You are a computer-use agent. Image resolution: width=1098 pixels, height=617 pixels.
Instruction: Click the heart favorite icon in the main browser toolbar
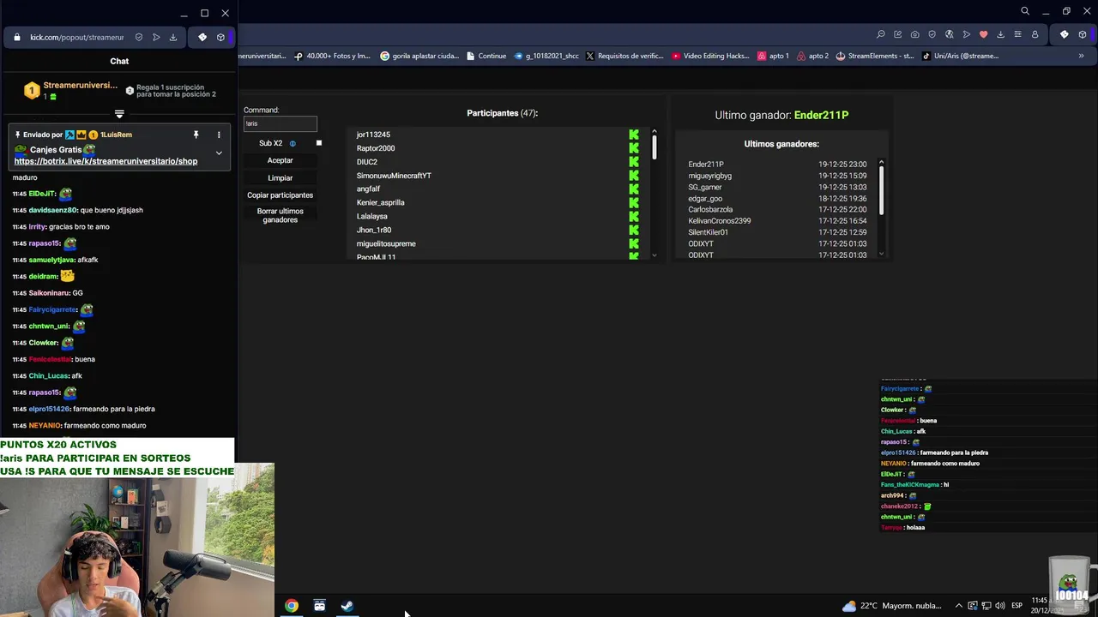tap(983, 34)
